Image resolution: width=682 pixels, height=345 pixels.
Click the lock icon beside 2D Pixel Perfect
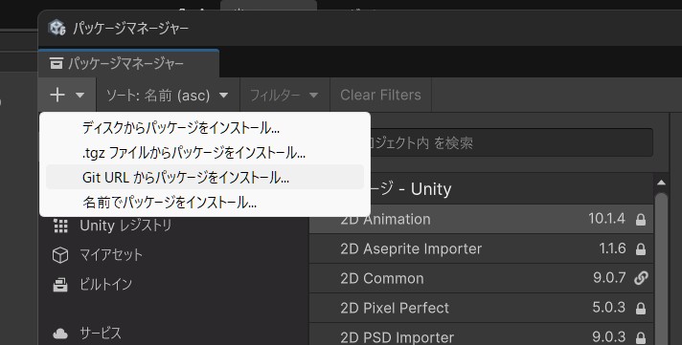(x=641, y=308)
